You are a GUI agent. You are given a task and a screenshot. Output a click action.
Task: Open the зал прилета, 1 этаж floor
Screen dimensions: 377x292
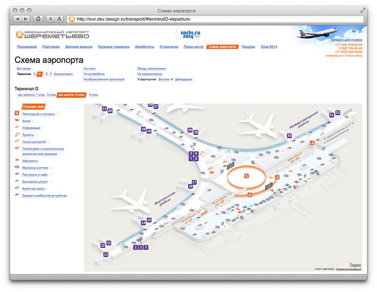(31, 95)
